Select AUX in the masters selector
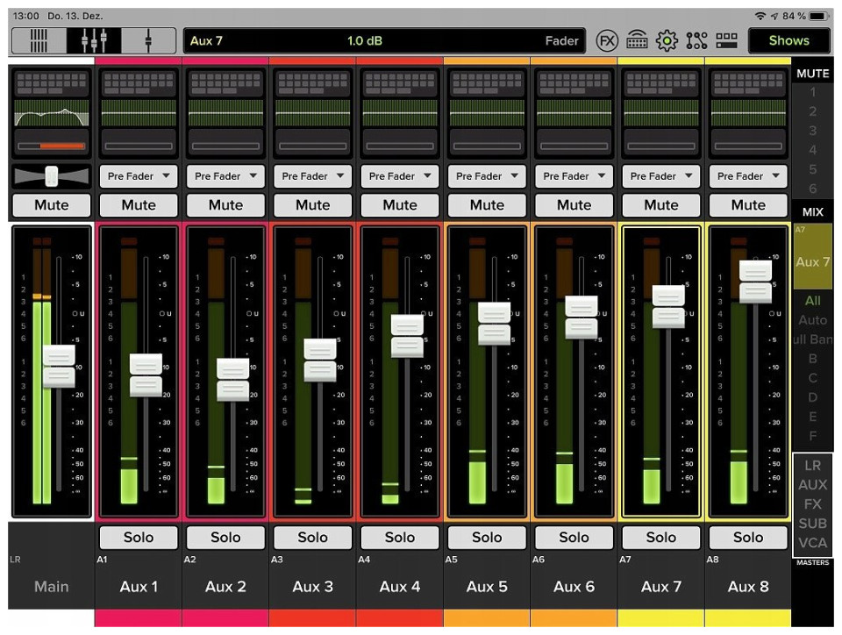 812,485
